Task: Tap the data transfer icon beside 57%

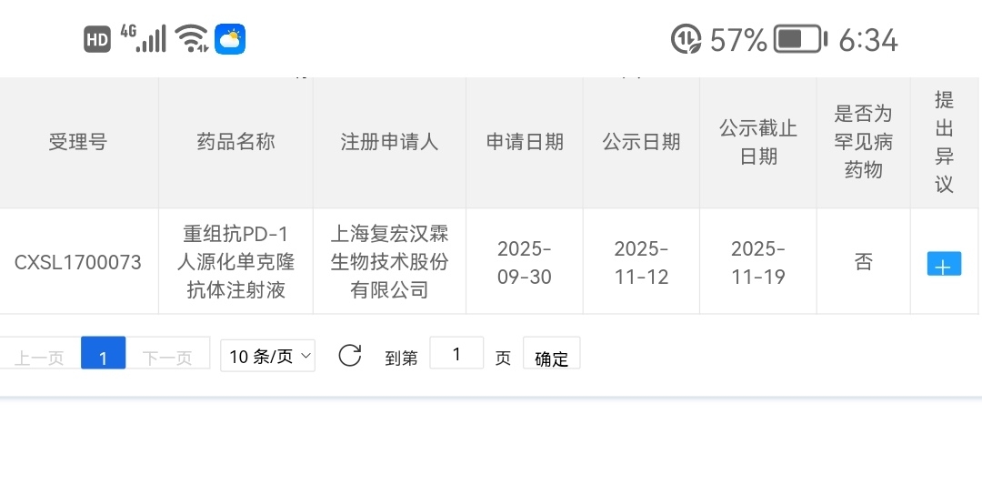Action: click(x=686, y=39)
